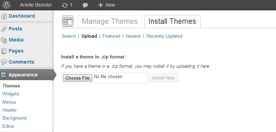Open Widgets in the Appearance submenu
This screenshot has width=276, height=132.
11,94
